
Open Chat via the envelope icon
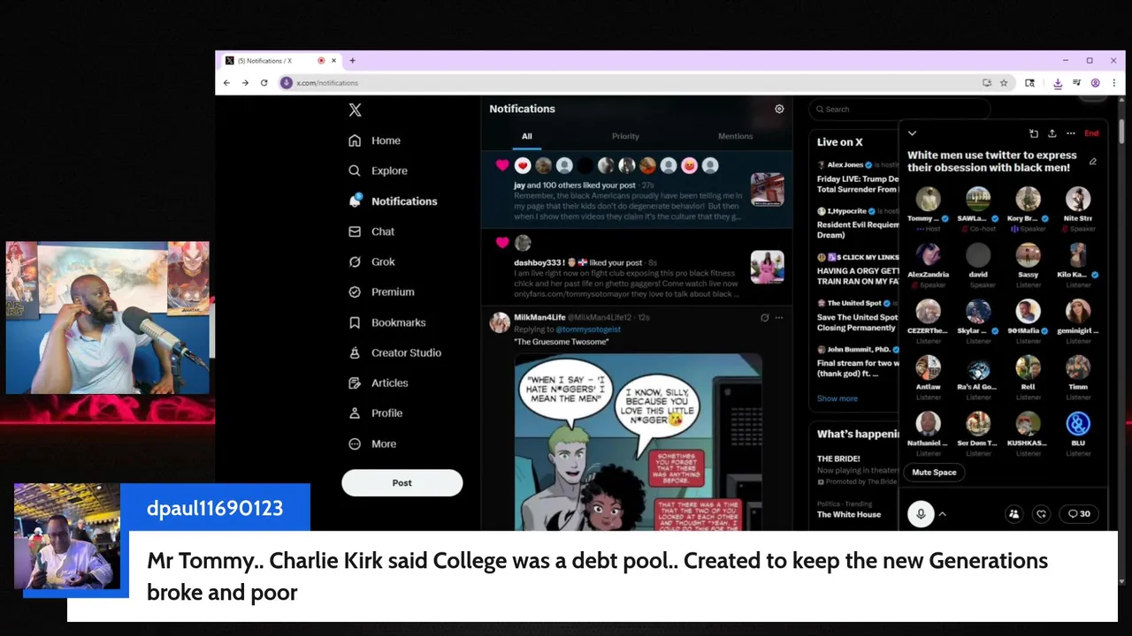[x=355, y=231]
